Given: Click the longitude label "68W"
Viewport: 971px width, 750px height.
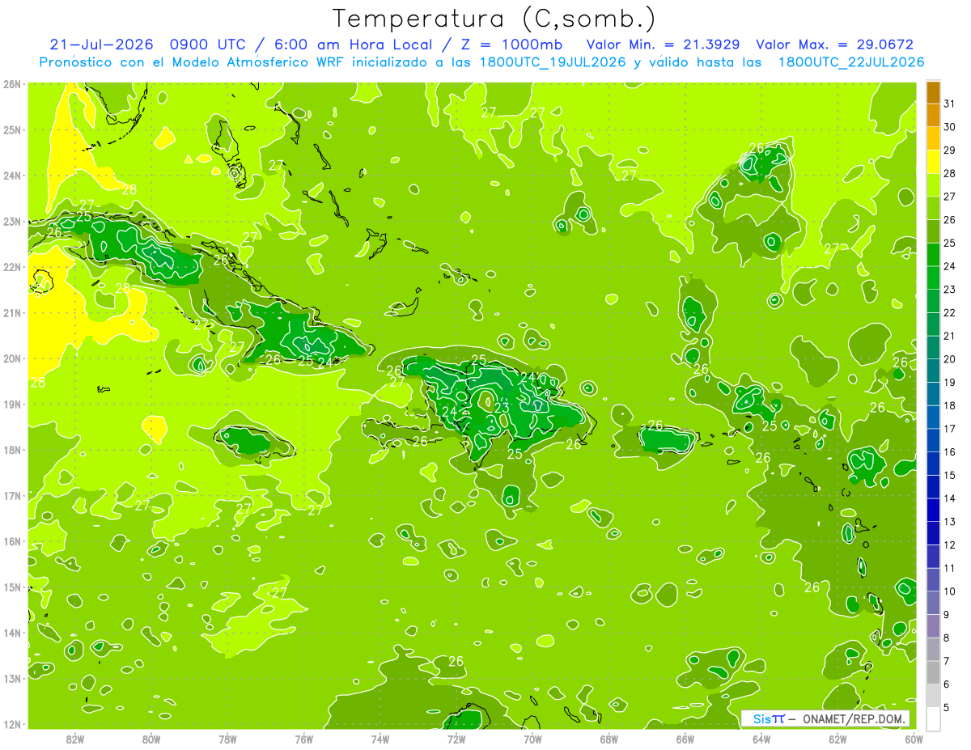Looking at the screenshot, I should tap(609, 738).
